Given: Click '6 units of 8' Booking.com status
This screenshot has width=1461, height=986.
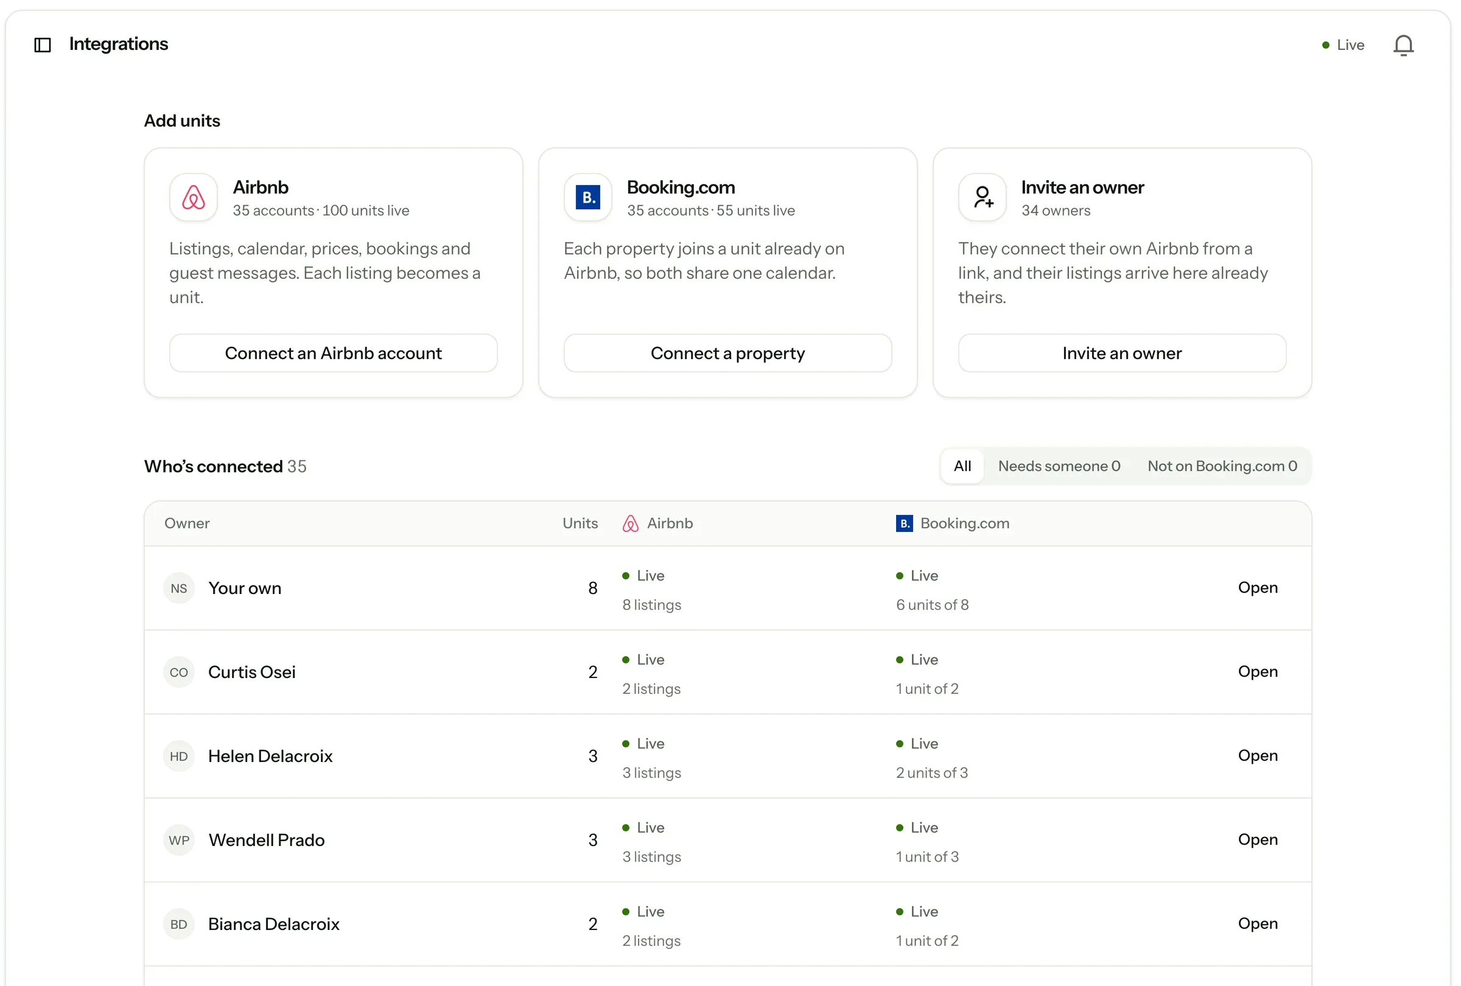Looking at the screenshot, I should pyautogui.click(x=931, y=605).
